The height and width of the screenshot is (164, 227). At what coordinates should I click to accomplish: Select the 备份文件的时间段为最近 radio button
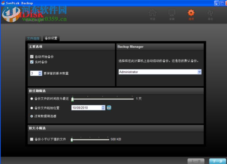(x=32, y=99)
